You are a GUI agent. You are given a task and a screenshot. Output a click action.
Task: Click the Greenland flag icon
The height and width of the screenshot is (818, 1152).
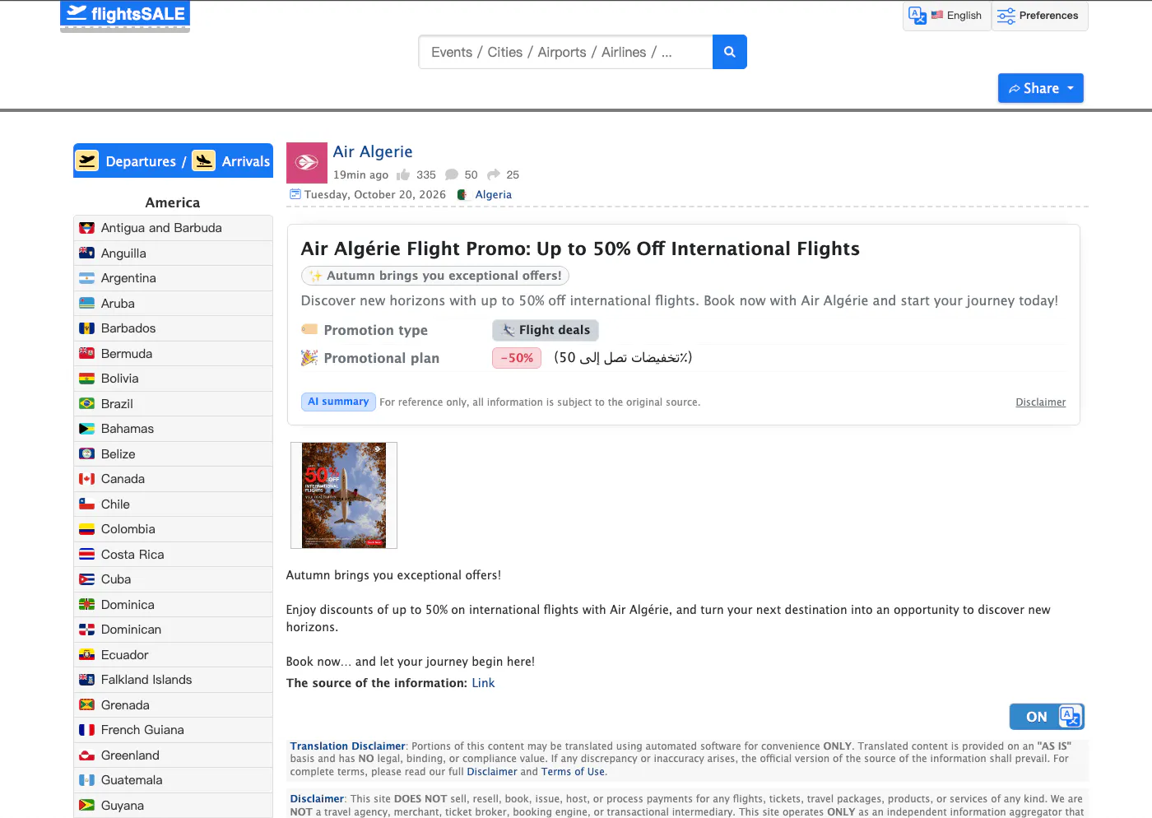click(86, 755)
